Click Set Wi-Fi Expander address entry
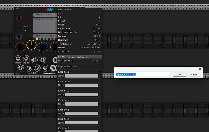 pyautogui.click(x=79, y=57)
